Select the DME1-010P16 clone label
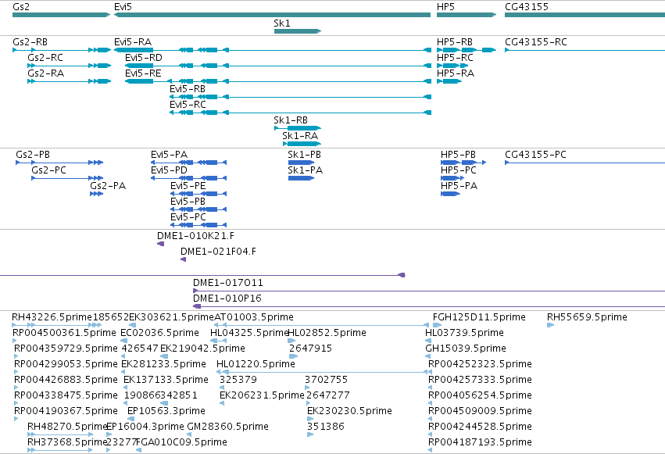The height and width of the screenshot is (454, 665). click(227, 298)
